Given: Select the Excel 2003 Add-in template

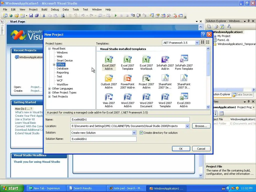Looking at the screenshot, I should tap(184, 100).
